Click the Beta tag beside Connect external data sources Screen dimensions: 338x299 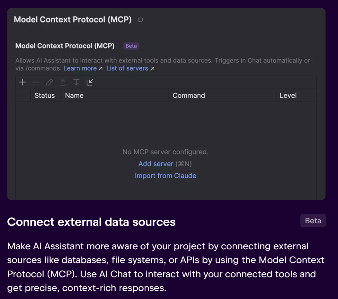pyautogui.click(x=313, y=221)
